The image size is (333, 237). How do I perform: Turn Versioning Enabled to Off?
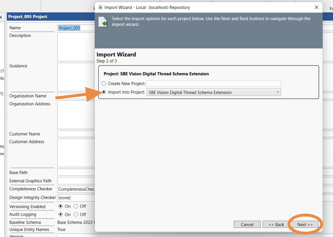click(76, 206)
